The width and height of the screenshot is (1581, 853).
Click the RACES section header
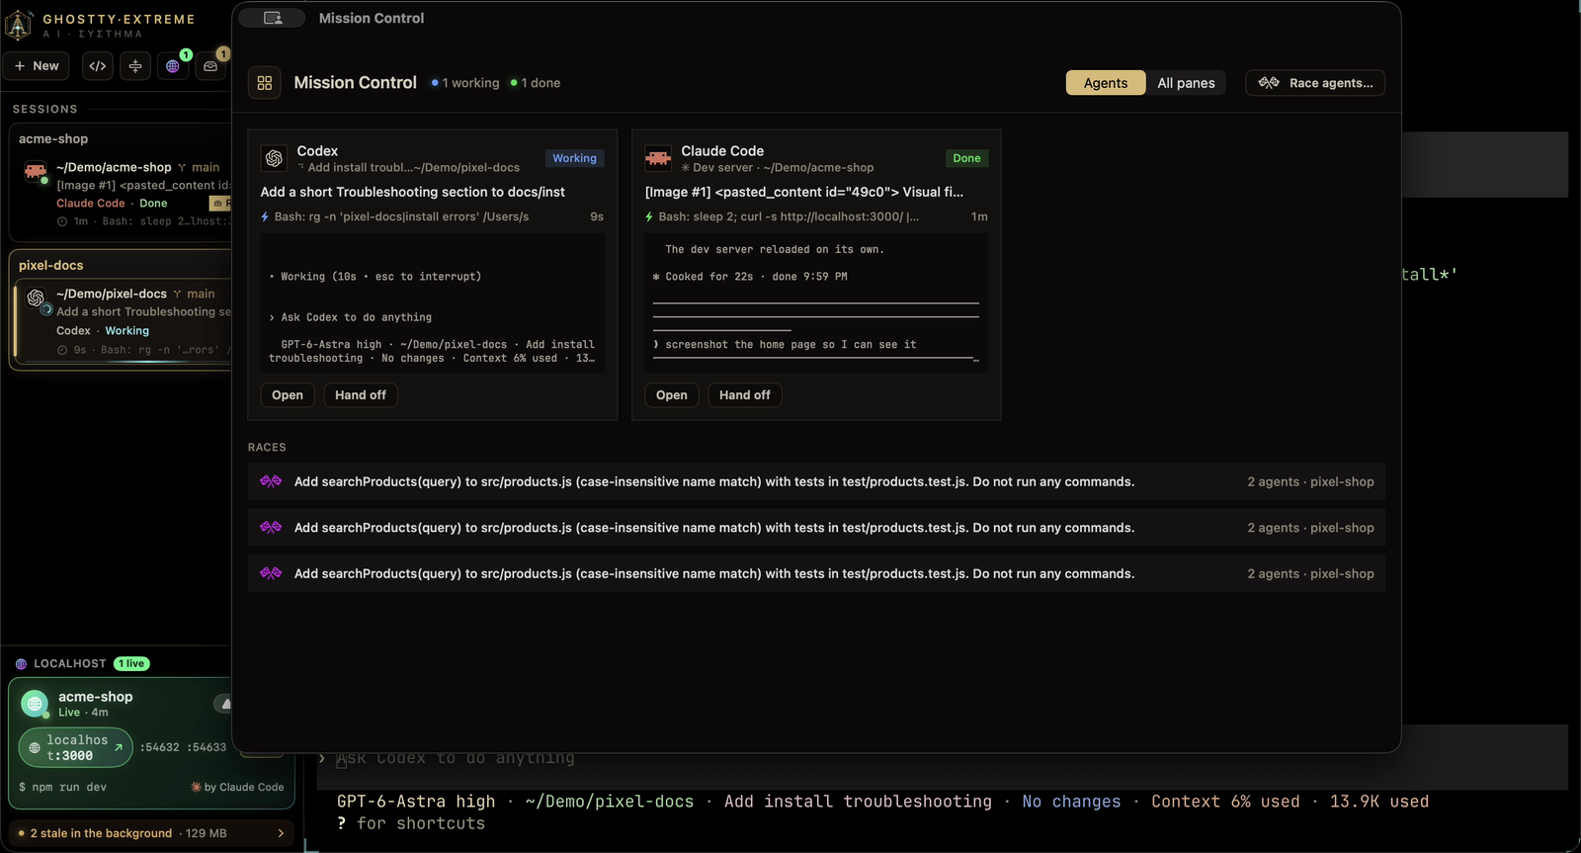point(267,448)
